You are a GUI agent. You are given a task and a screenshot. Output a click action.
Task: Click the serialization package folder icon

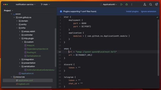click(x=23, y=66)
